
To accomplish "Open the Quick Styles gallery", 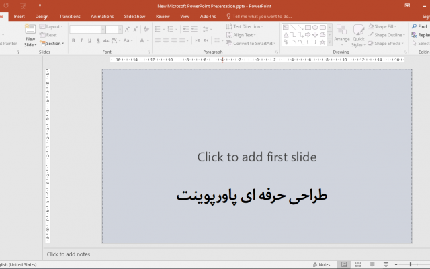I will pos(358,36).
